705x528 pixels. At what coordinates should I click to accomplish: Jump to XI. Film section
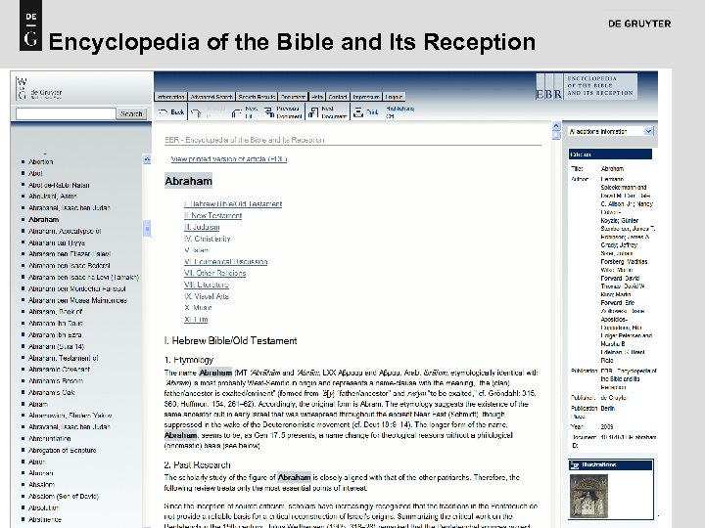click(x=196, y=320)
